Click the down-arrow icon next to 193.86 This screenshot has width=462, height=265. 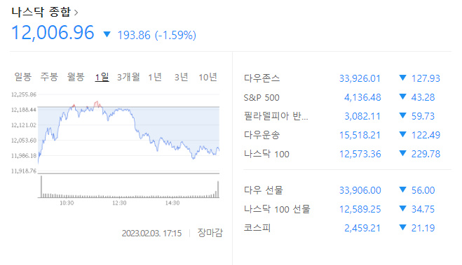pos(107,35)
